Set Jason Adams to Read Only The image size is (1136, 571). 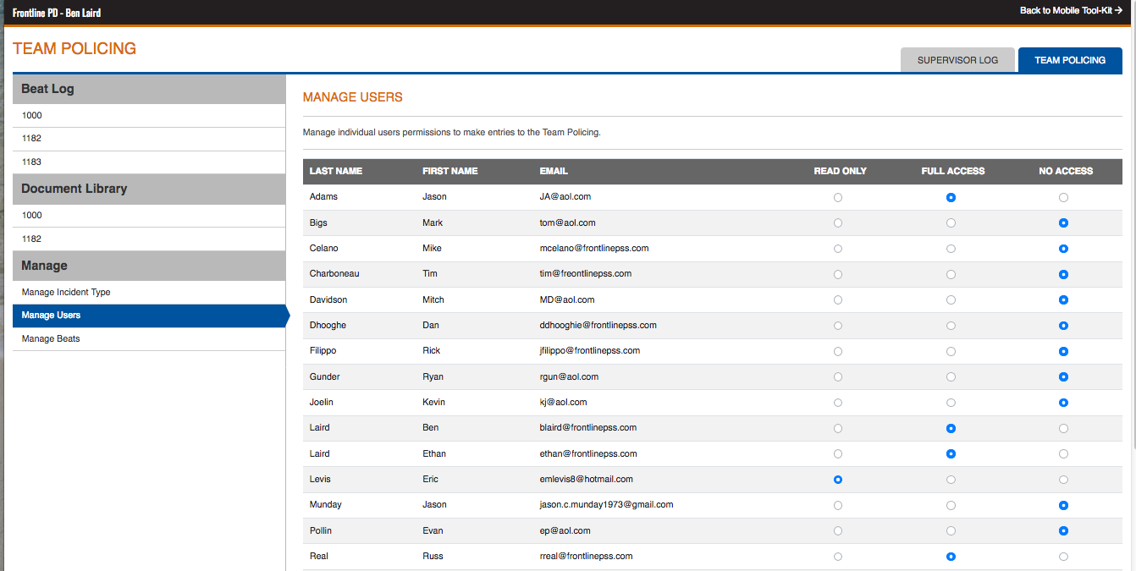pyautogui.click(x=838, y=197)
